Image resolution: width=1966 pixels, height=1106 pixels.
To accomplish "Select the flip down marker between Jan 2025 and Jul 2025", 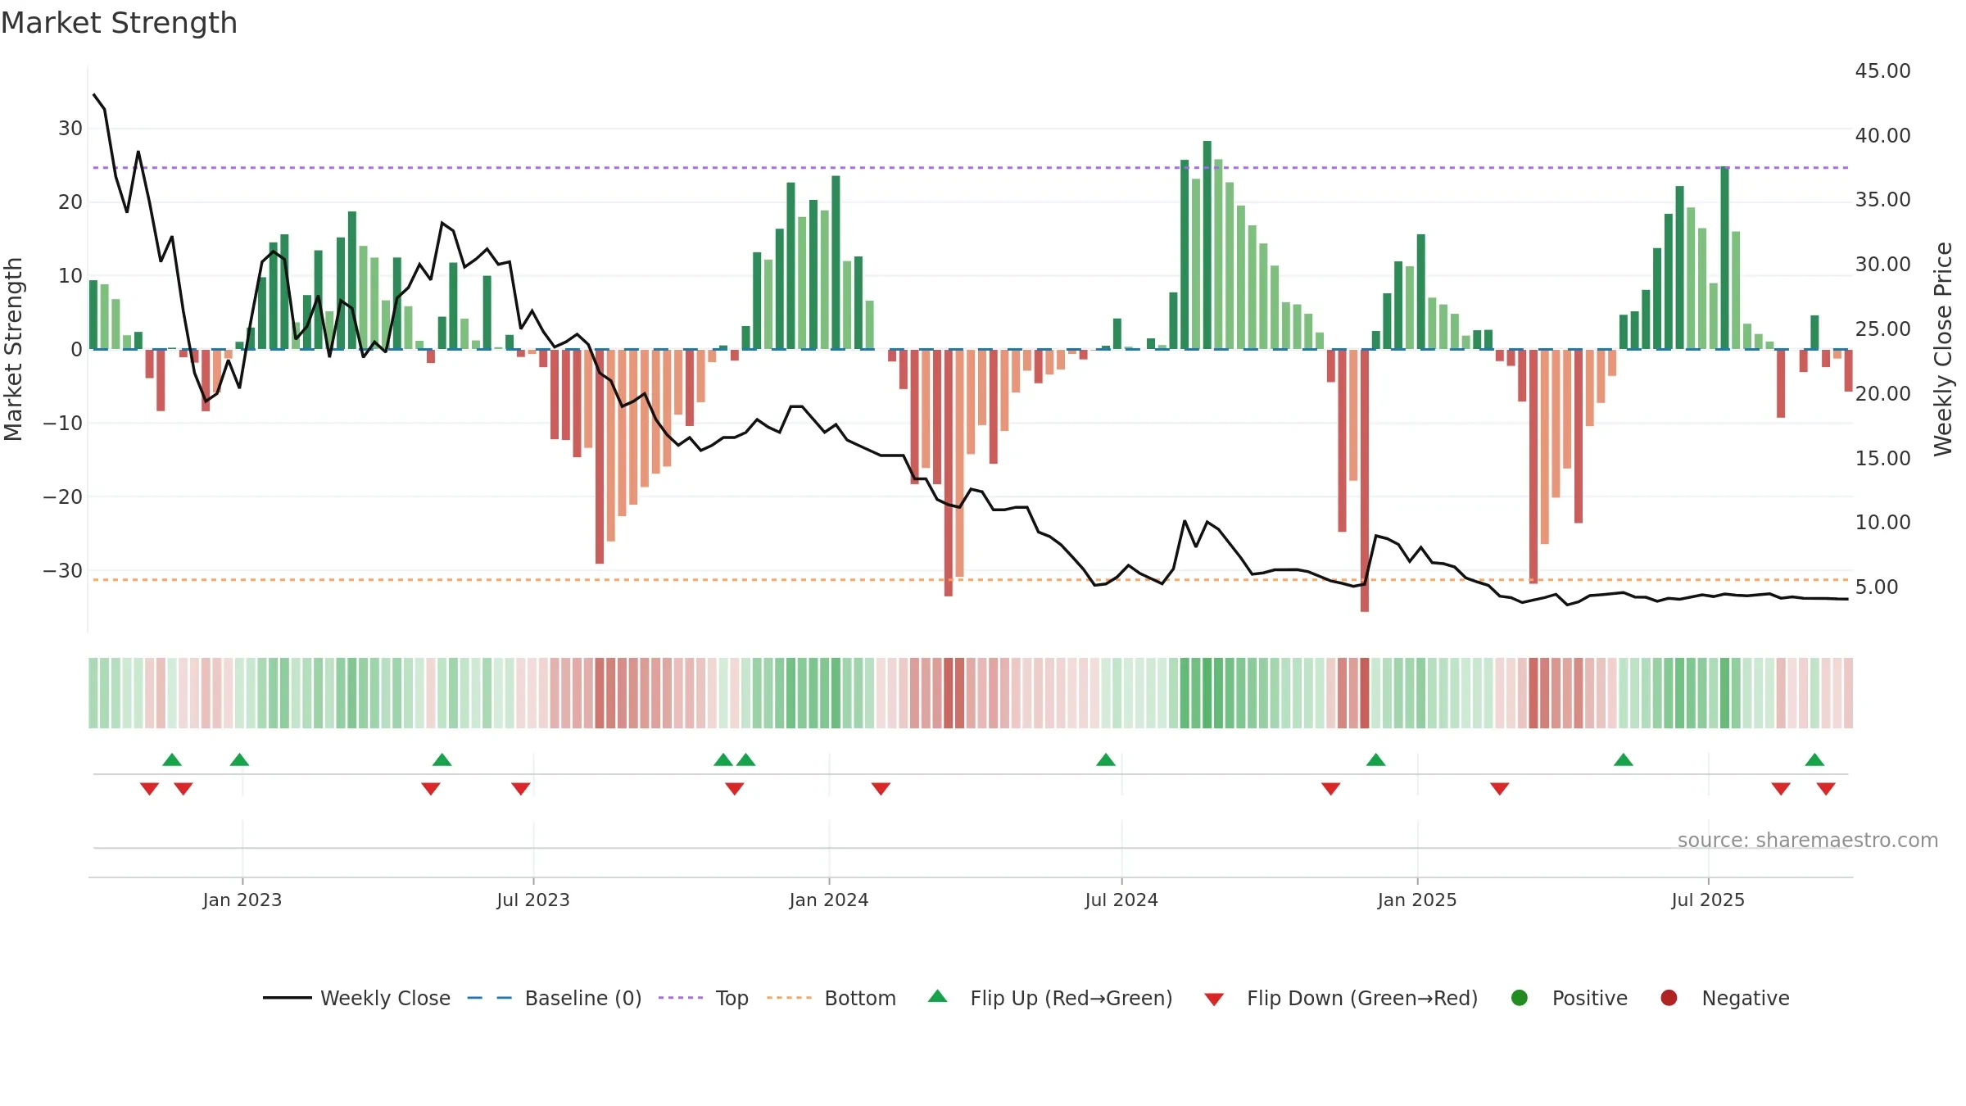I will tap(1500, 789).
